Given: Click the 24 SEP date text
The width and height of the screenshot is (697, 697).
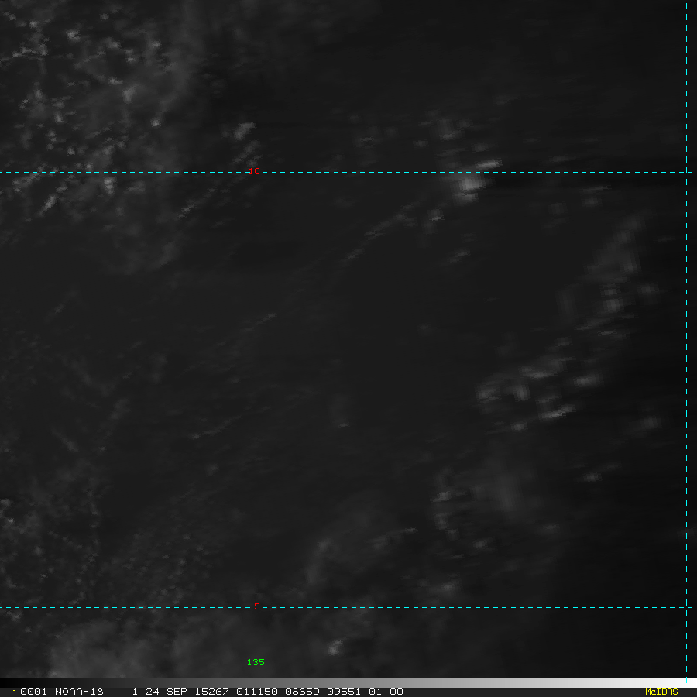Looking at the screenshot, I should [x=160, y=692].
